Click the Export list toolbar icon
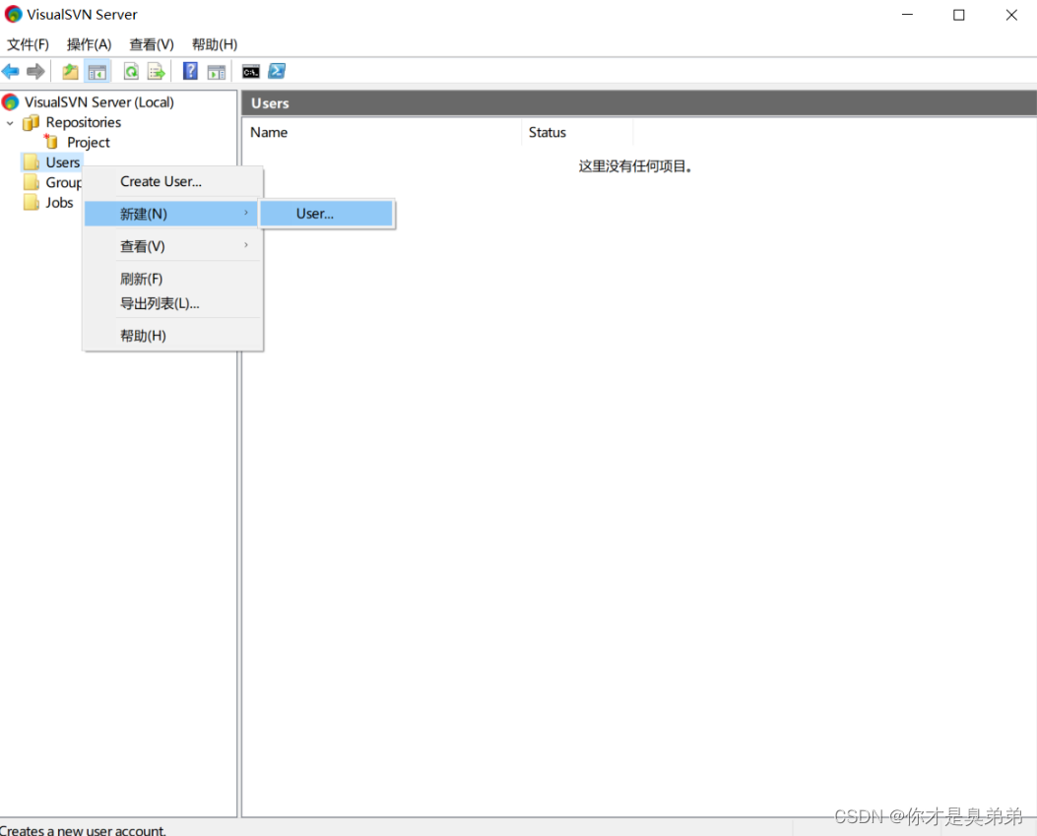 click(x=156, y=72)
